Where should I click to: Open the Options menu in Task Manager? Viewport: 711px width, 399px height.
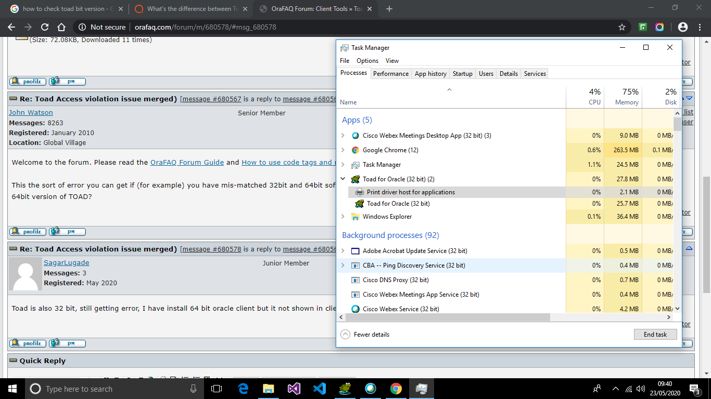click(x=367, y=61)
